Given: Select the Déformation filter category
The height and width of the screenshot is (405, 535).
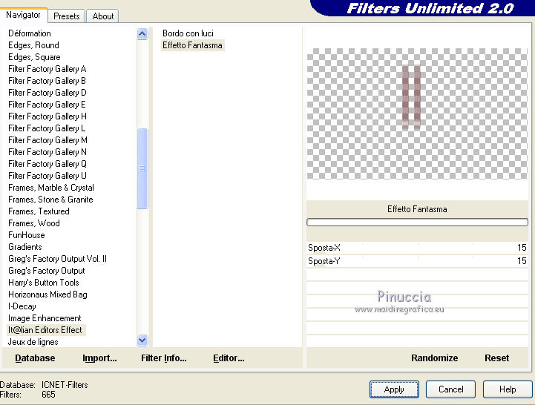Looking at the screenshot, I should (x=30, y=33).
